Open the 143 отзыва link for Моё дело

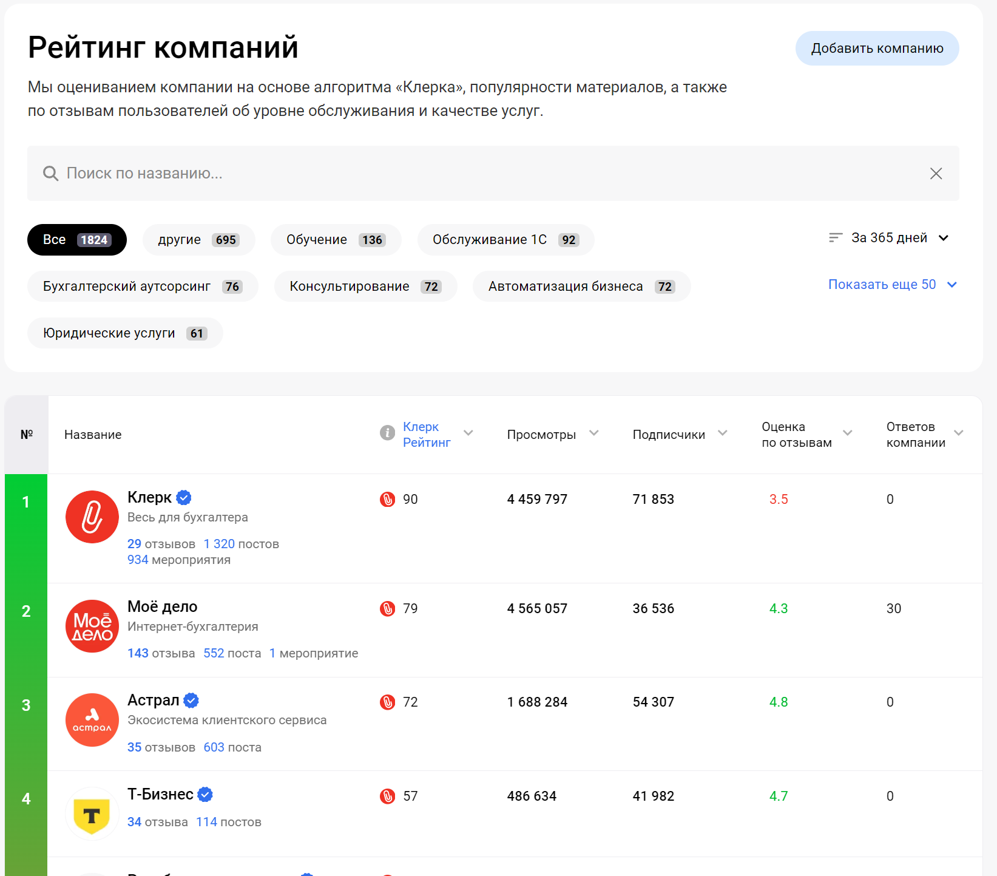tap(161, 653)
